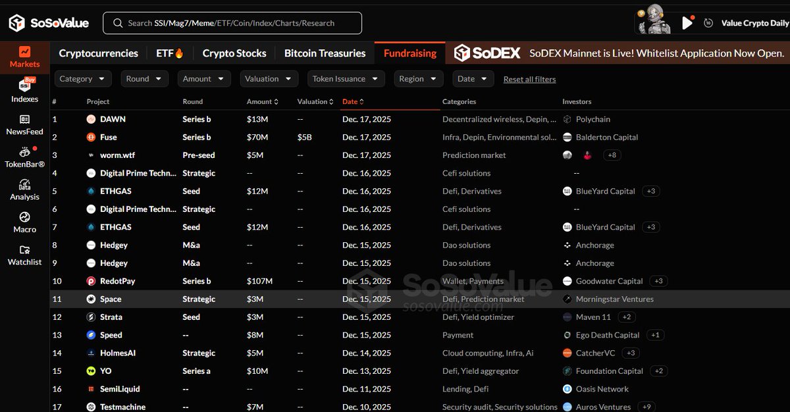This screenshot has height=412, width=790.
Task: Click the RedotPay project icon
Action: [x=91, y=281]
